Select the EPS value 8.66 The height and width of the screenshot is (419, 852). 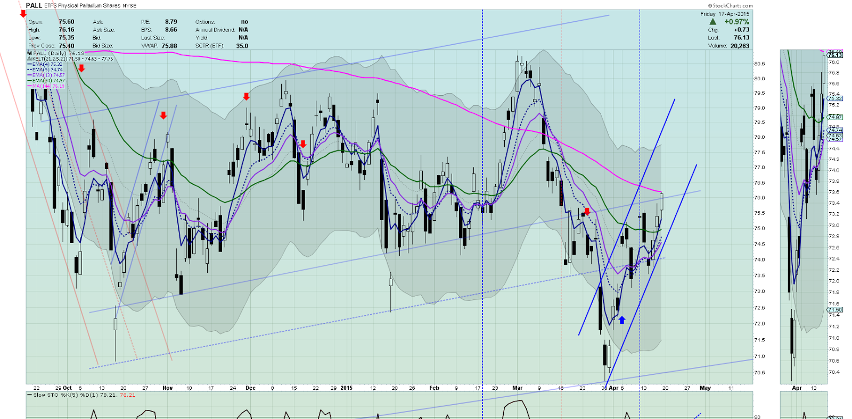click(171, 30)
